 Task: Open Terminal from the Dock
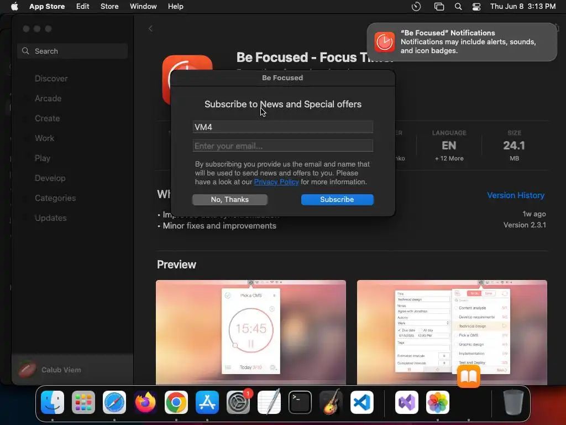click(300, 402)
